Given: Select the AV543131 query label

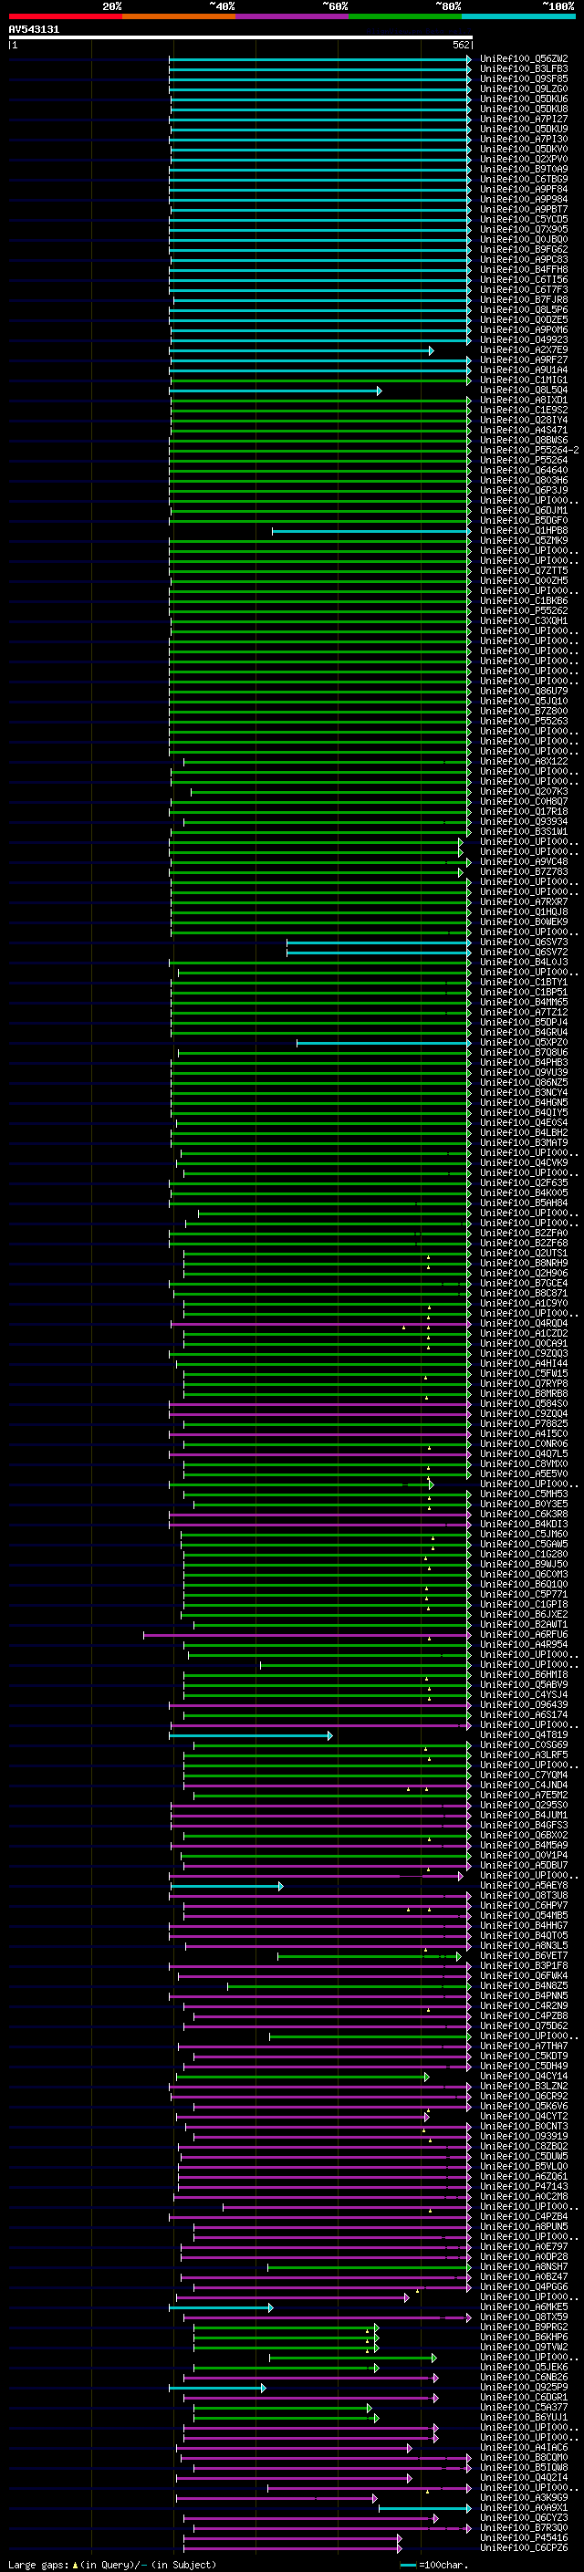Looking at the screenshot, I should coord(34,29).
